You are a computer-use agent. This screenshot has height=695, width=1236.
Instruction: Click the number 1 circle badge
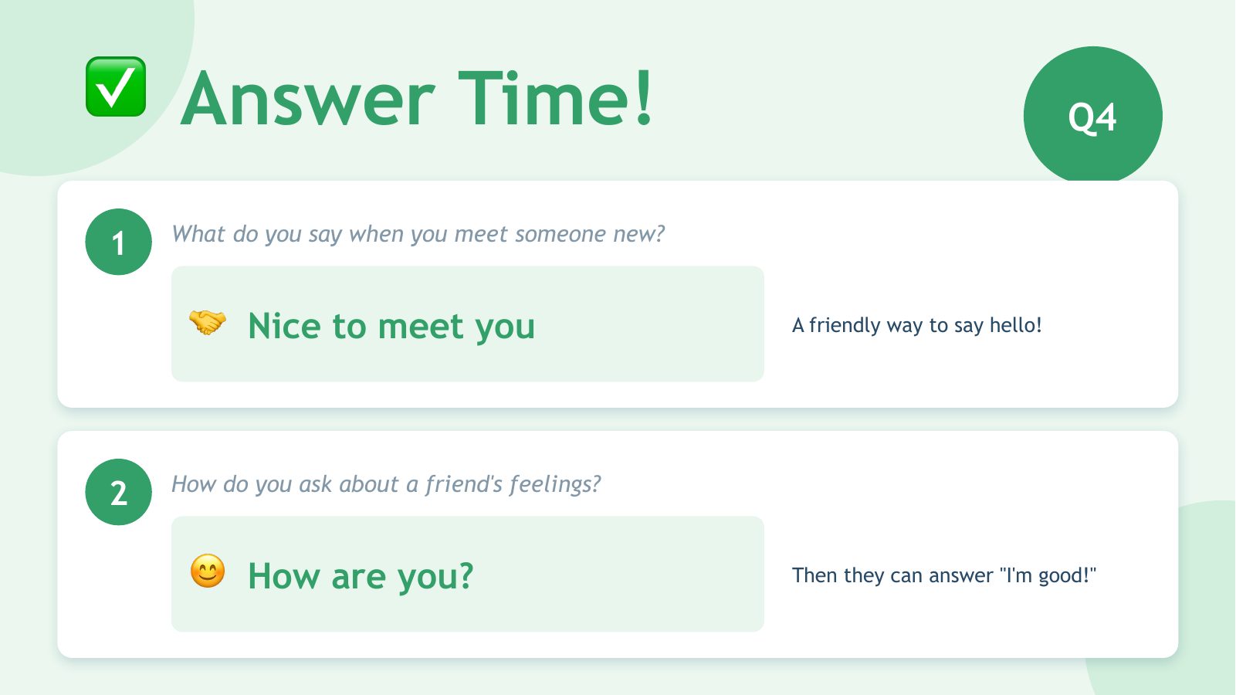[118, 242]
